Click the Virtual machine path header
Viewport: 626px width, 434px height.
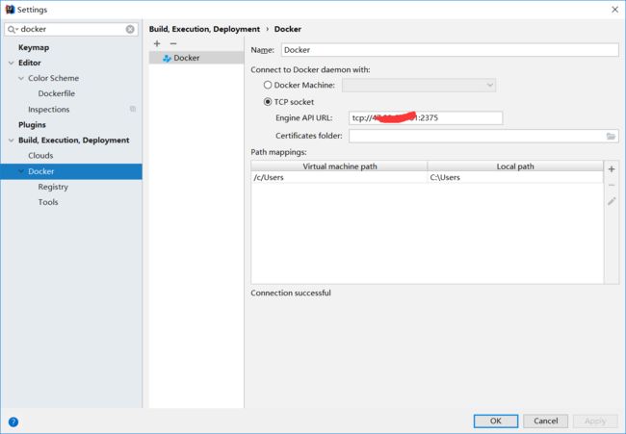[339, 166]
